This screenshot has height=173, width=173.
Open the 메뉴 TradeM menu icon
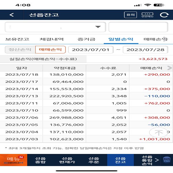tap(14, 160)
